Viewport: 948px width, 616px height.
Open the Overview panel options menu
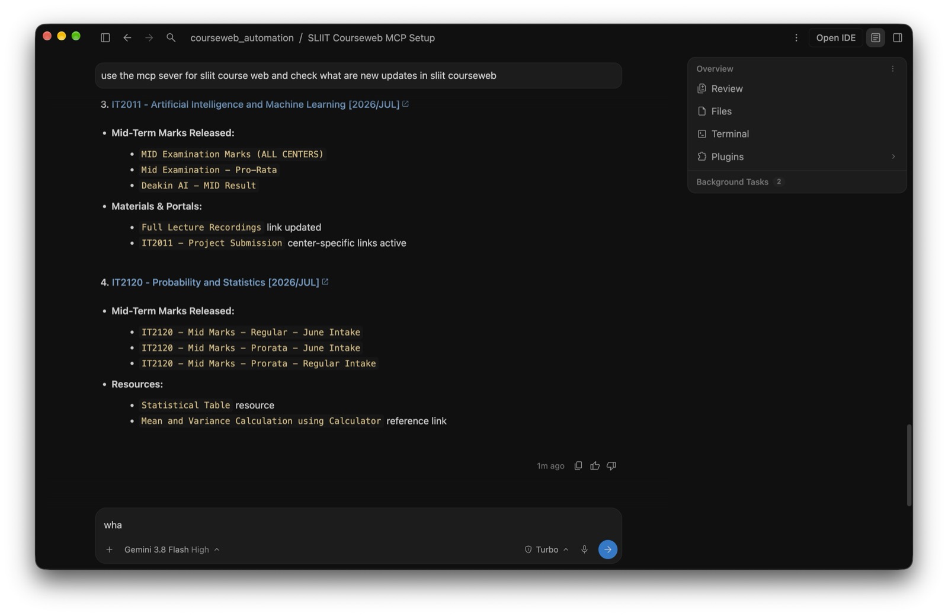pos(893,69)
